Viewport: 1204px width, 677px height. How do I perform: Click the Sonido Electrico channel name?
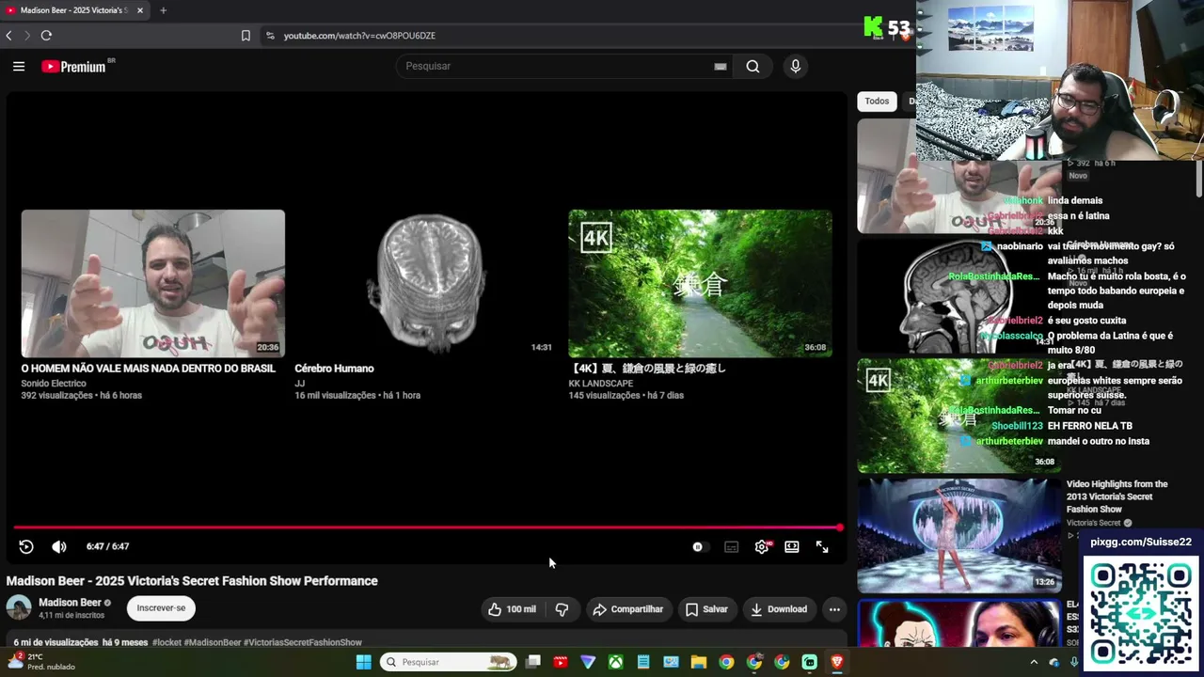[54, 384]
